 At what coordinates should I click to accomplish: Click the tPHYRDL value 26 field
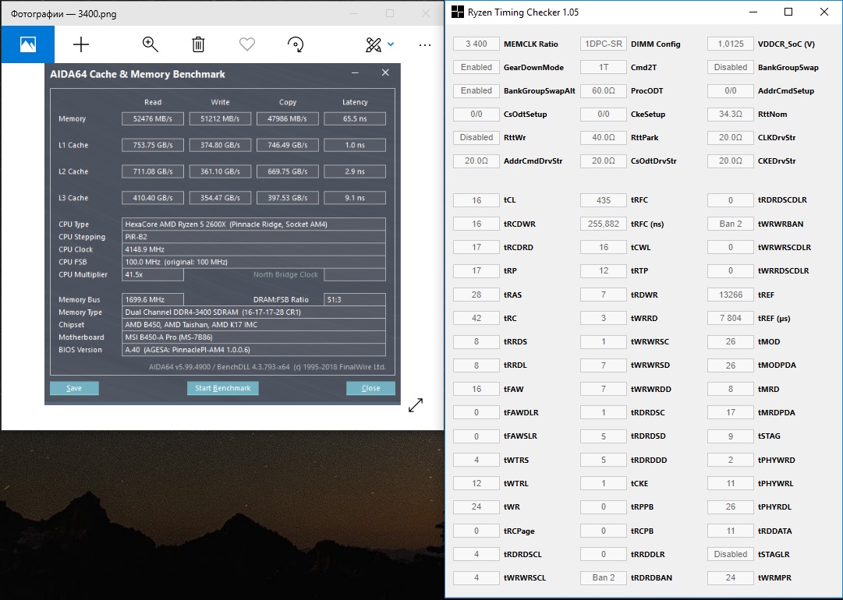[x=730, y=506]
